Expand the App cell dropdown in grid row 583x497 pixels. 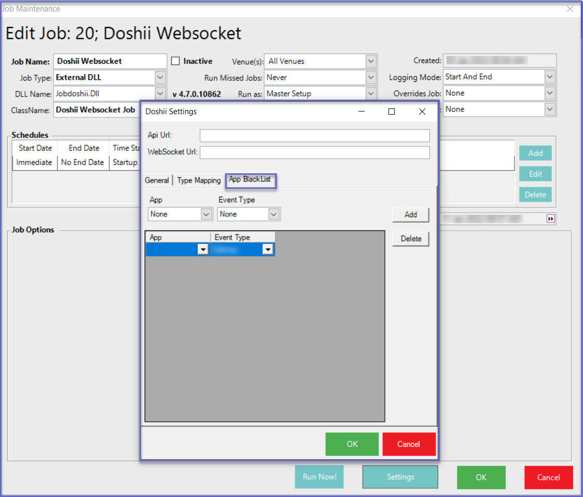[x=203, y=249]
